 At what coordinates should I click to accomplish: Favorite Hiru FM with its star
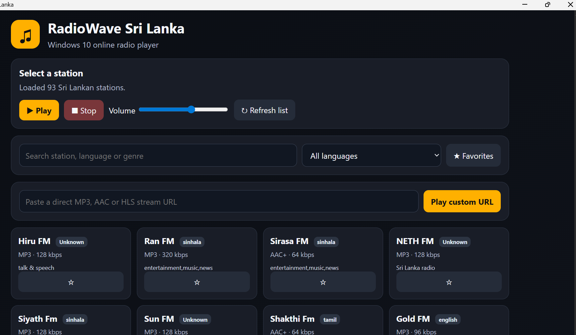click(x=71, y=282)
